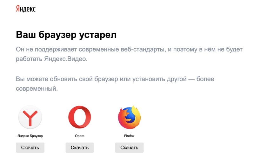Select the Opera text label
The image size is (254, 159).
tap(80, 136)
